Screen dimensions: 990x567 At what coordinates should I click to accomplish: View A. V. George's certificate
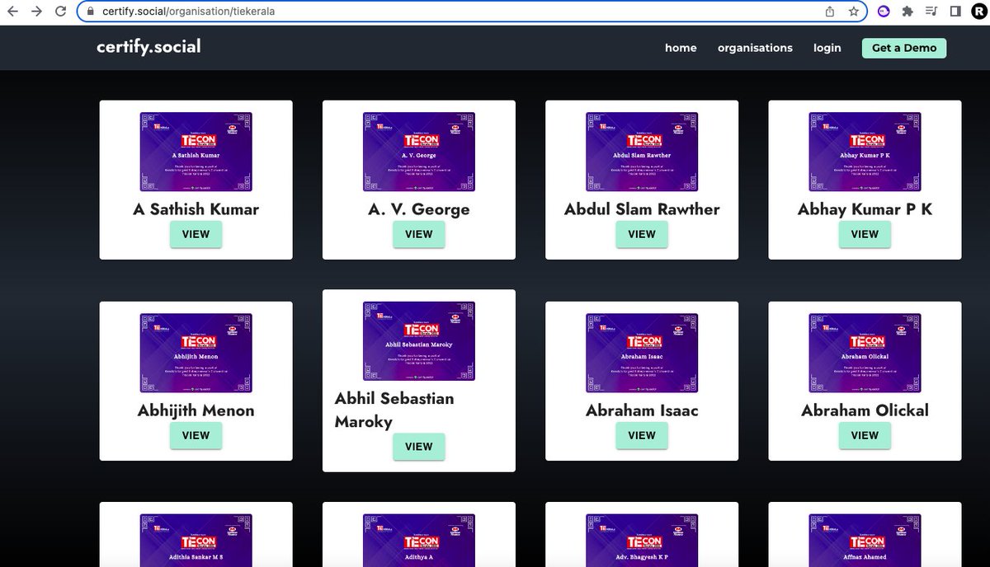(x=418, y=234)
